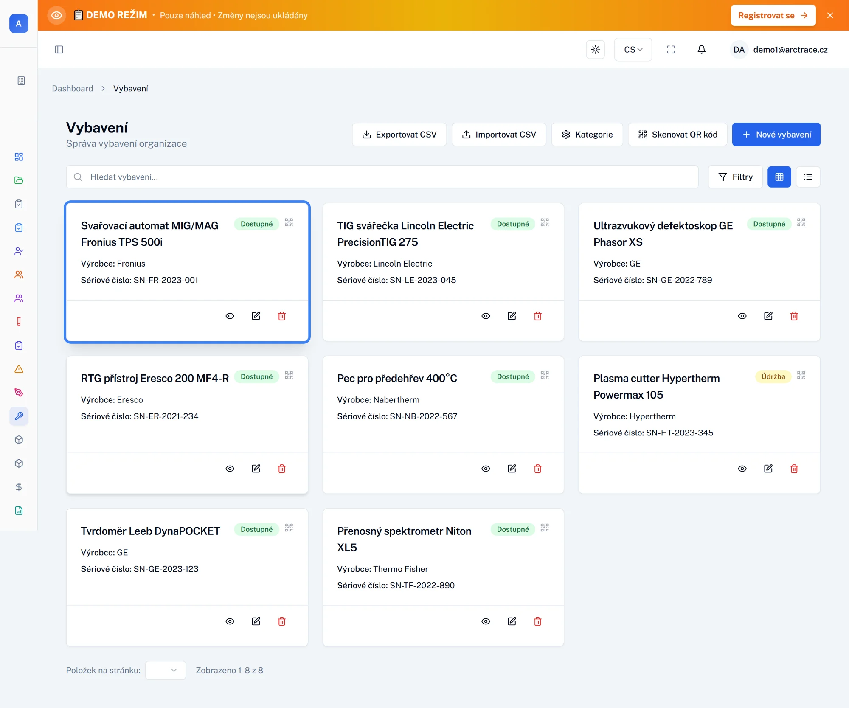Focus the Hledat vybavení search field

tap(382, 177)
